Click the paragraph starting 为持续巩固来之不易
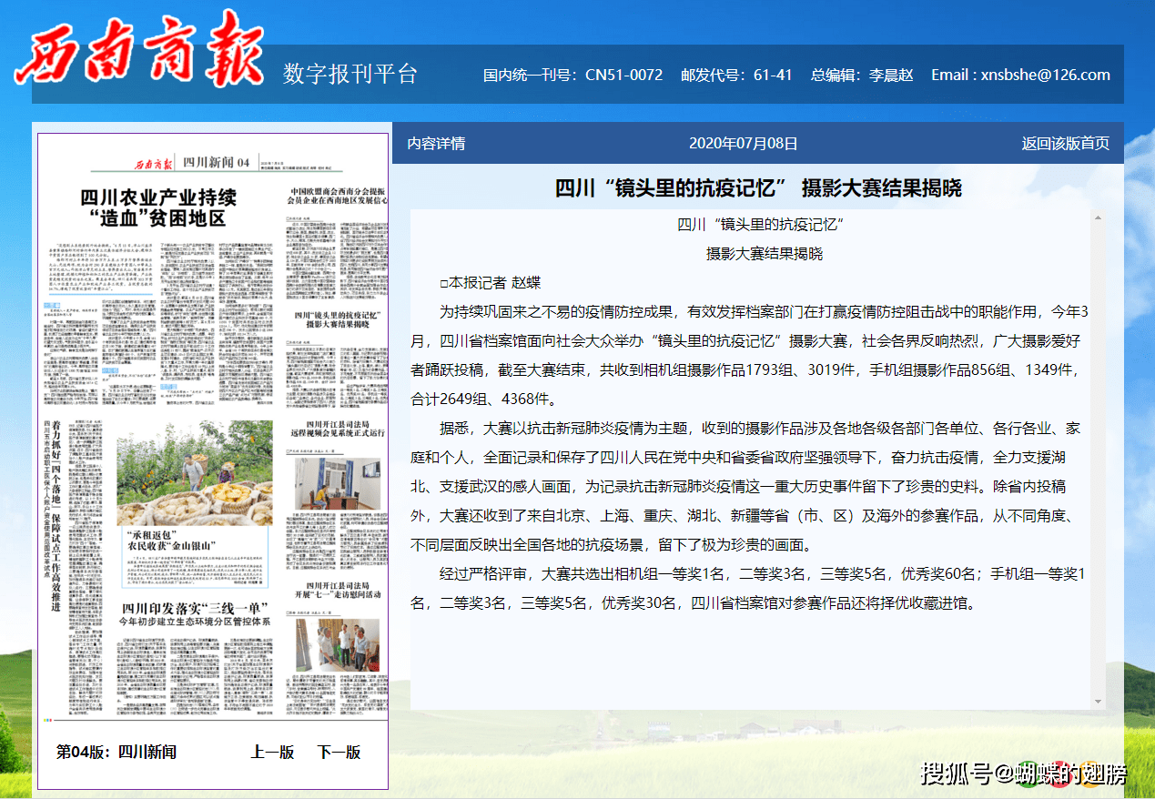The height and width of the screenshot is (799, 1155). click(x=750, y=355)
